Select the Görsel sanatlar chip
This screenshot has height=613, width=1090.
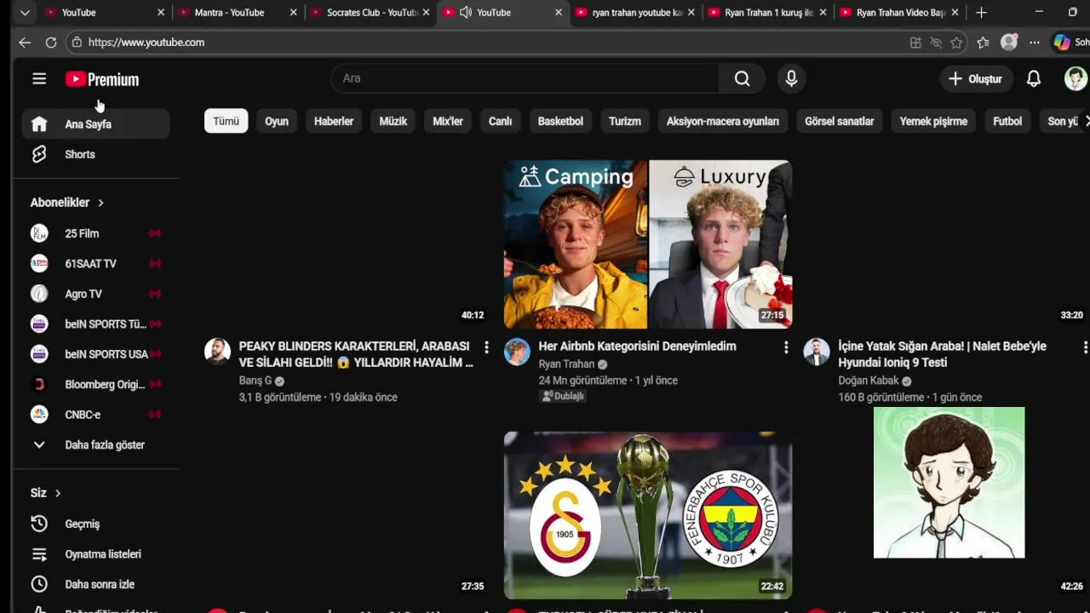point(840,121)
